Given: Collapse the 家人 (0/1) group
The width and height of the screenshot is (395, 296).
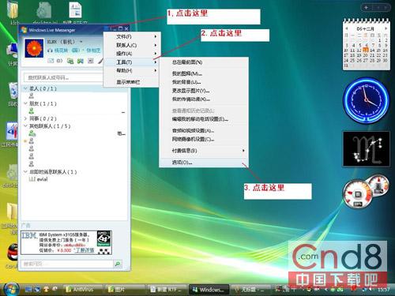Looking at the screenshot, I should tap(25, 88).
